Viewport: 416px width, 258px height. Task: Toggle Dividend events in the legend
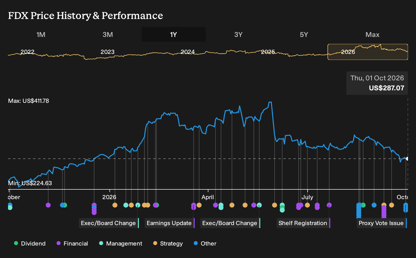coord(30,244)
